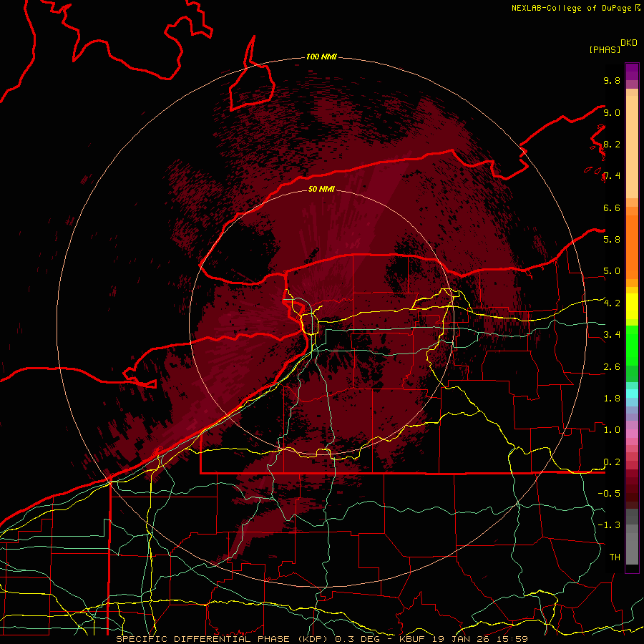Image resolution: width=644 pixels, height=644 pixels.
Task: Click the 3.4 value on color scale
Action: (x=612, y=334)
